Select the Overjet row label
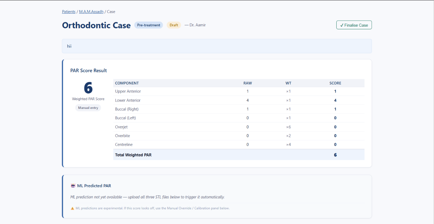Viewport: 434px width, 224px height. click(x=121, y=127)
